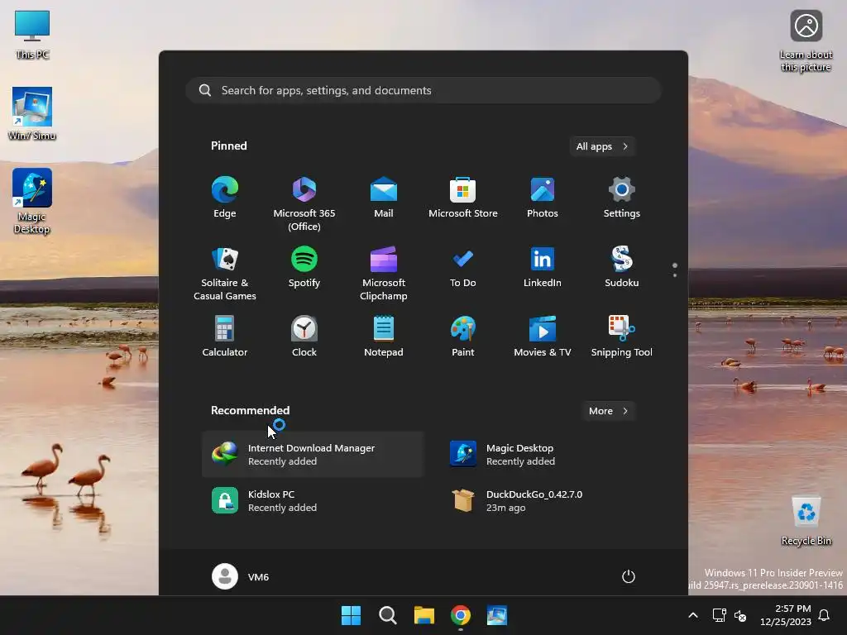Open recommended Internet Download Manager
The height and width of the screenshot is (635, 847).
pos(312,454)
